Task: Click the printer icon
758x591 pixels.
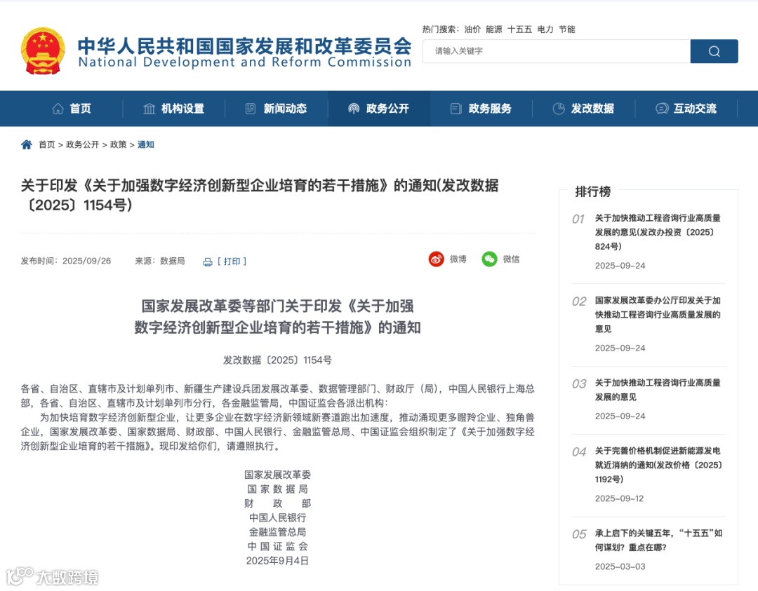Action: click(207, 261)
